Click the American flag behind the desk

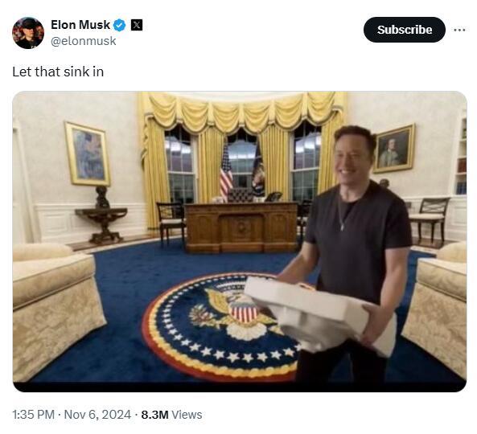tap(226, 172)
